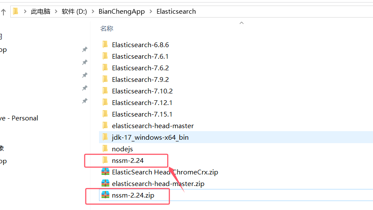Click the Elasticsearch-7.15.1 folder icon
373x210 pixels.
click(x=105, y=114)
